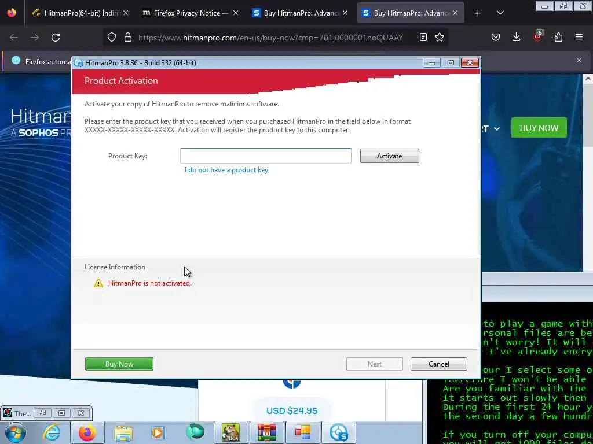Open uBlock Origin extension icon
593x444 pixels.
click(x=538, y=36)
